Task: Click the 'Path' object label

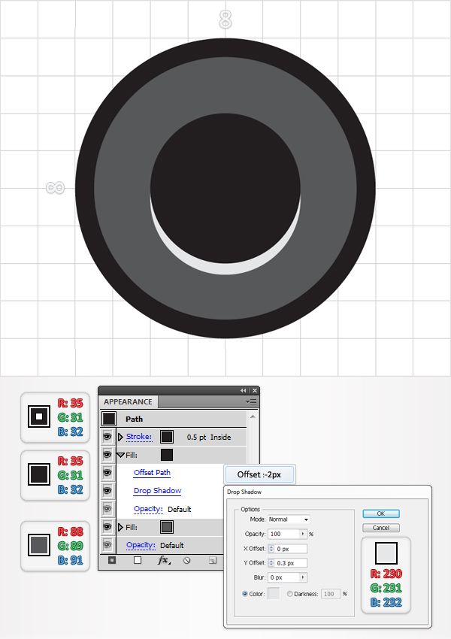Action: (x=134, y=419)
